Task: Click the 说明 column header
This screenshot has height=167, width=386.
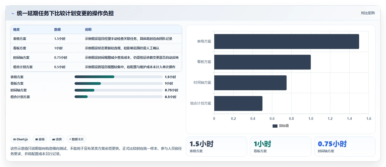Action: 88,29
